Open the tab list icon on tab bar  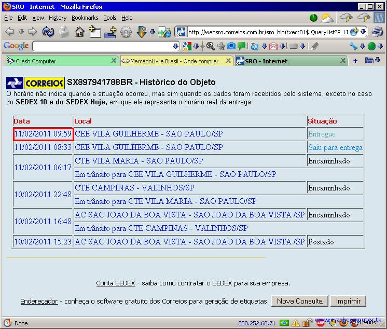pos(369,60)
